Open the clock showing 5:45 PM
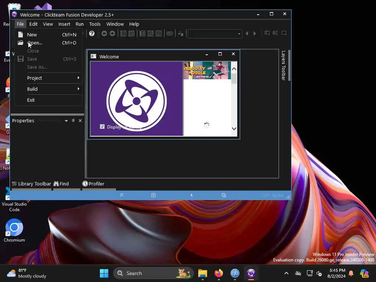Screen dimensions: 376x282 pos(337,273)
